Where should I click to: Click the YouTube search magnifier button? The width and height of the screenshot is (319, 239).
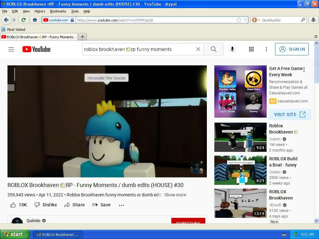[214, 49]
